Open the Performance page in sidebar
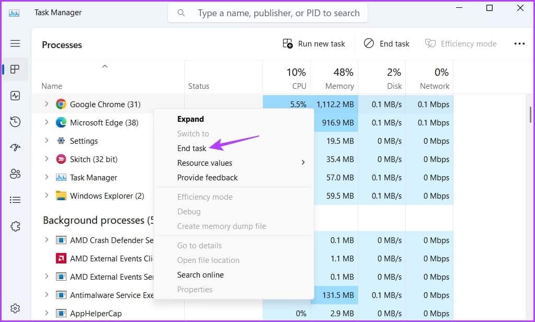Screen dimensions: 535x322 pyautogui.click(x=15, y=96)
